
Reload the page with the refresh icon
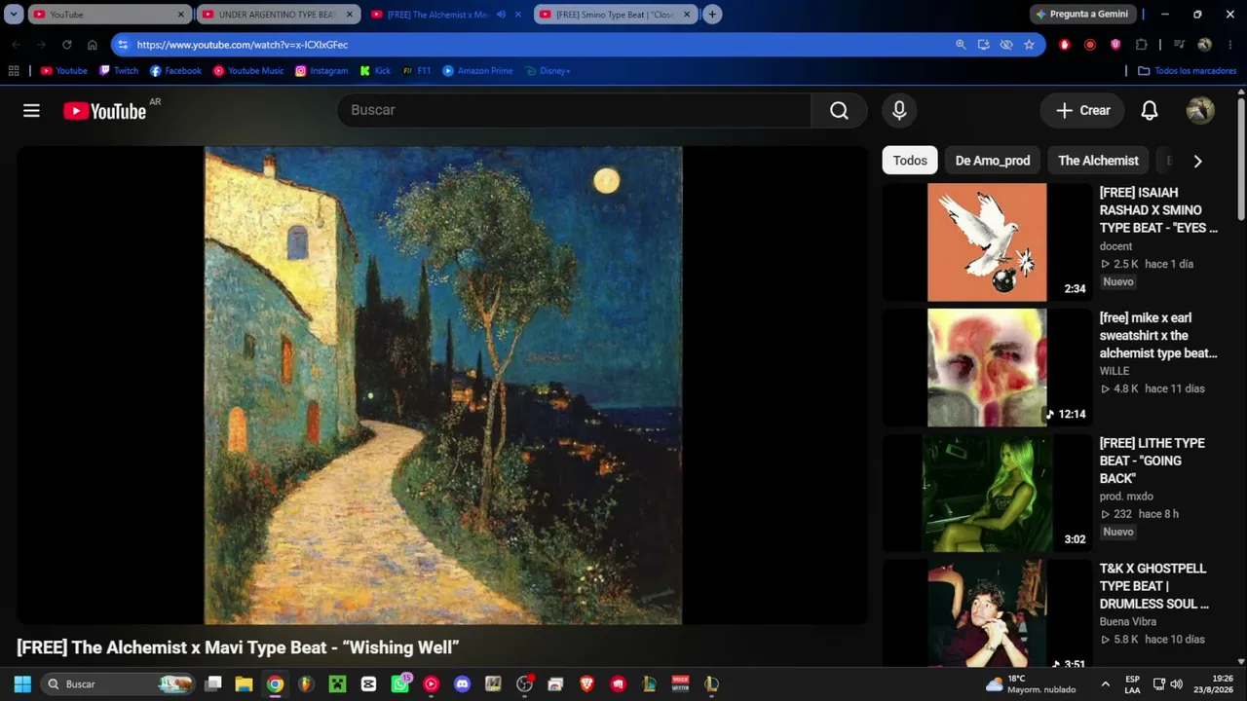click(66, 45)
